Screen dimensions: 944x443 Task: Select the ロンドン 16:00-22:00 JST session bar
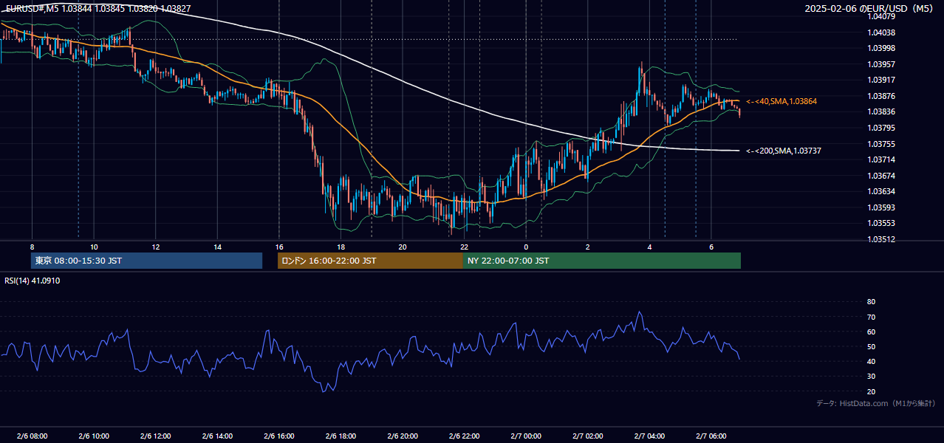coord(370,261)
